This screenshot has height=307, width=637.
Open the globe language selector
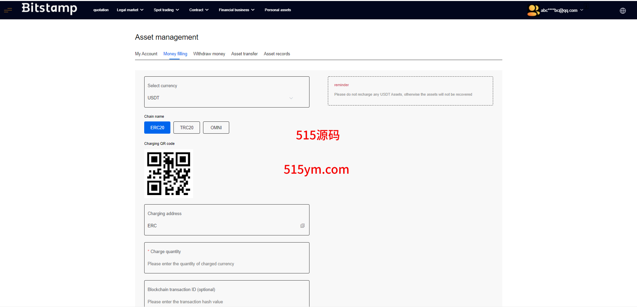coord(622,11)
